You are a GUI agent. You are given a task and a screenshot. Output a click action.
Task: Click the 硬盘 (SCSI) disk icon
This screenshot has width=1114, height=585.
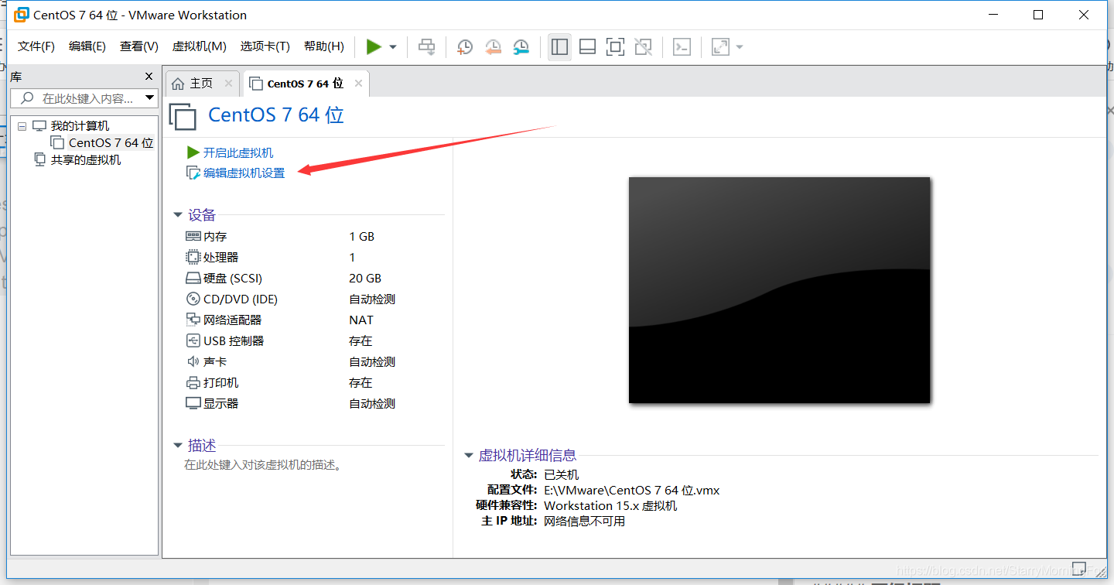193,278
